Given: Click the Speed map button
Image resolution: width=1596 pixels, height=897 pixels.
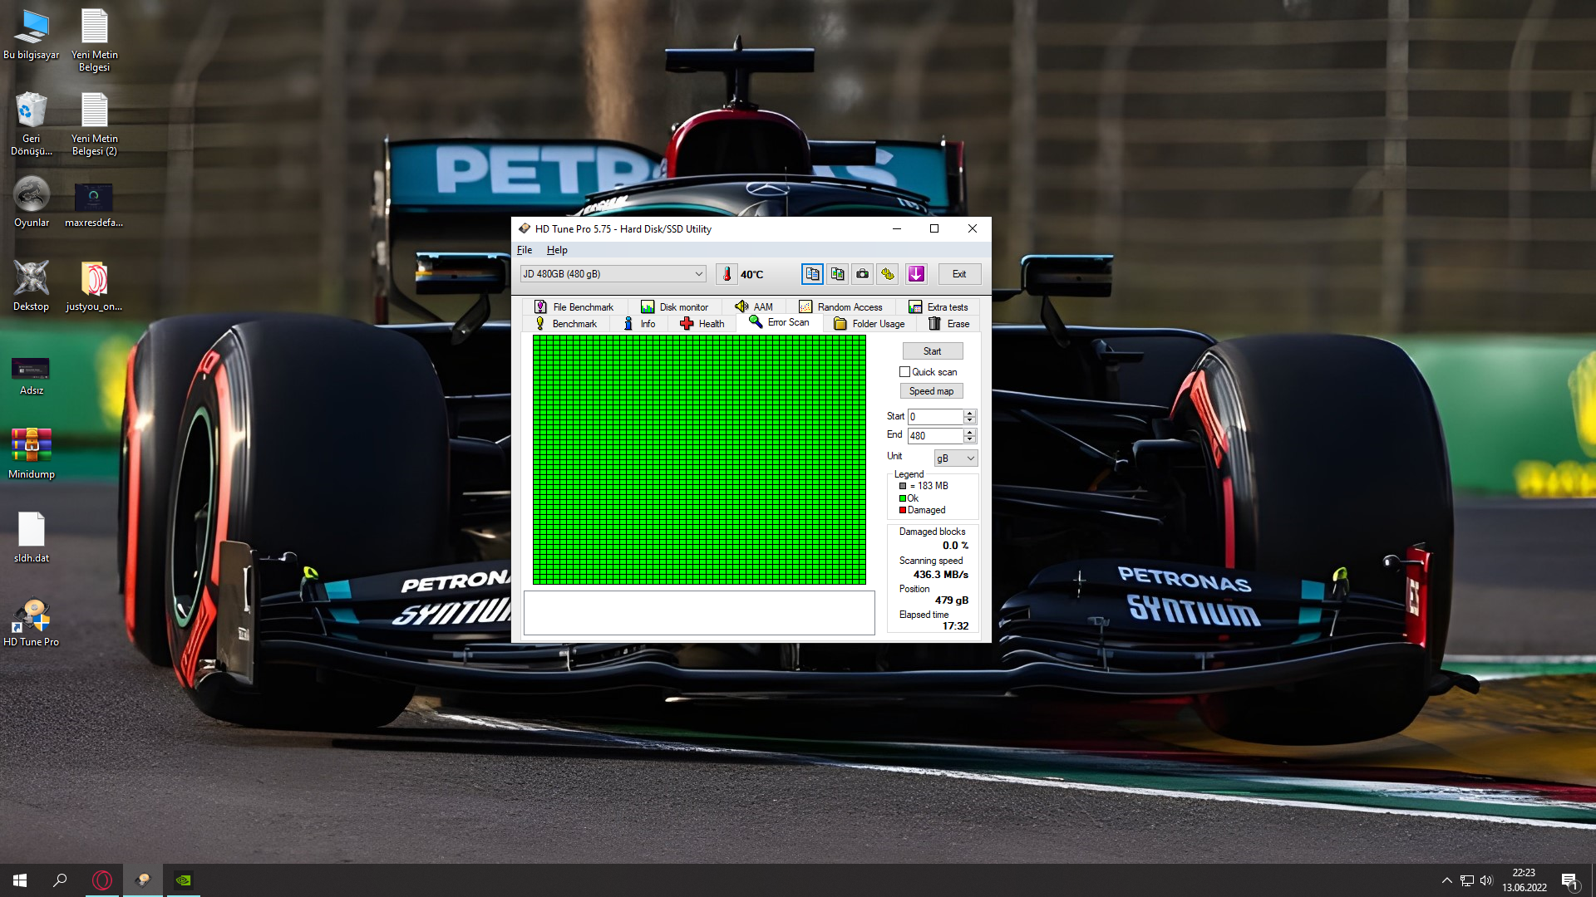Looking at the screenshot, I should coord(931,391).
